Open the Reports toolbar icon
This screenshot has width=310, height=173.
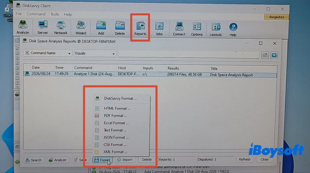pos(140,28)
